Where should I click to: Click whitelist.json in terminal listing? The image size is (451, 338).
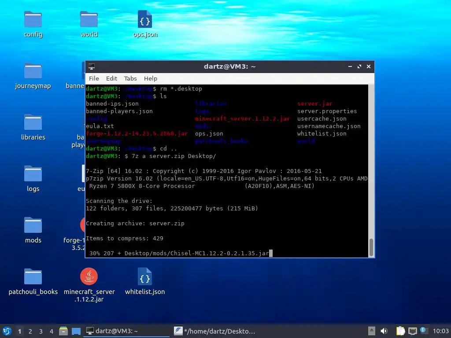click(322, 134)
